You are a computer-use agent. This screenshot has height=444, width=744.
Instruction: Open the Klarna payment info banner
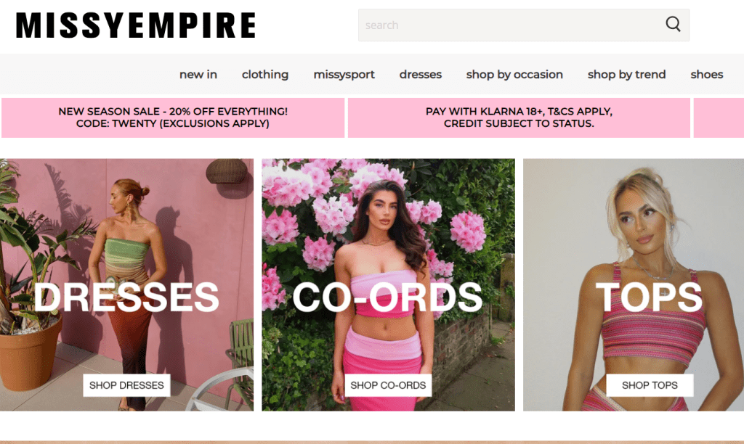point(519,118)
